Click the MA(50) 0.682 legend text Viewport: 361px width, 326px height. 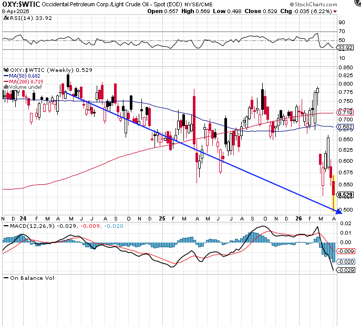tap(25, 76)
